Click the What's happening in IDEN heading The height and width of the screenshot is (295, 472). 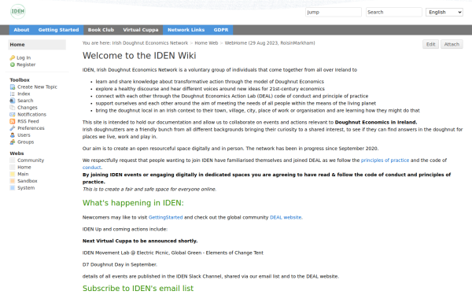tap(133, 203)
